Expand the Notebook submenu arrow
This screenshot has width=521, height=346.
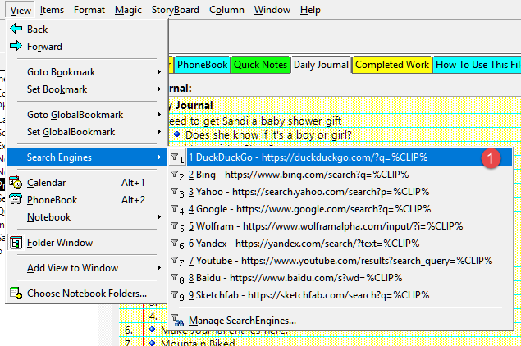[159, 217]
